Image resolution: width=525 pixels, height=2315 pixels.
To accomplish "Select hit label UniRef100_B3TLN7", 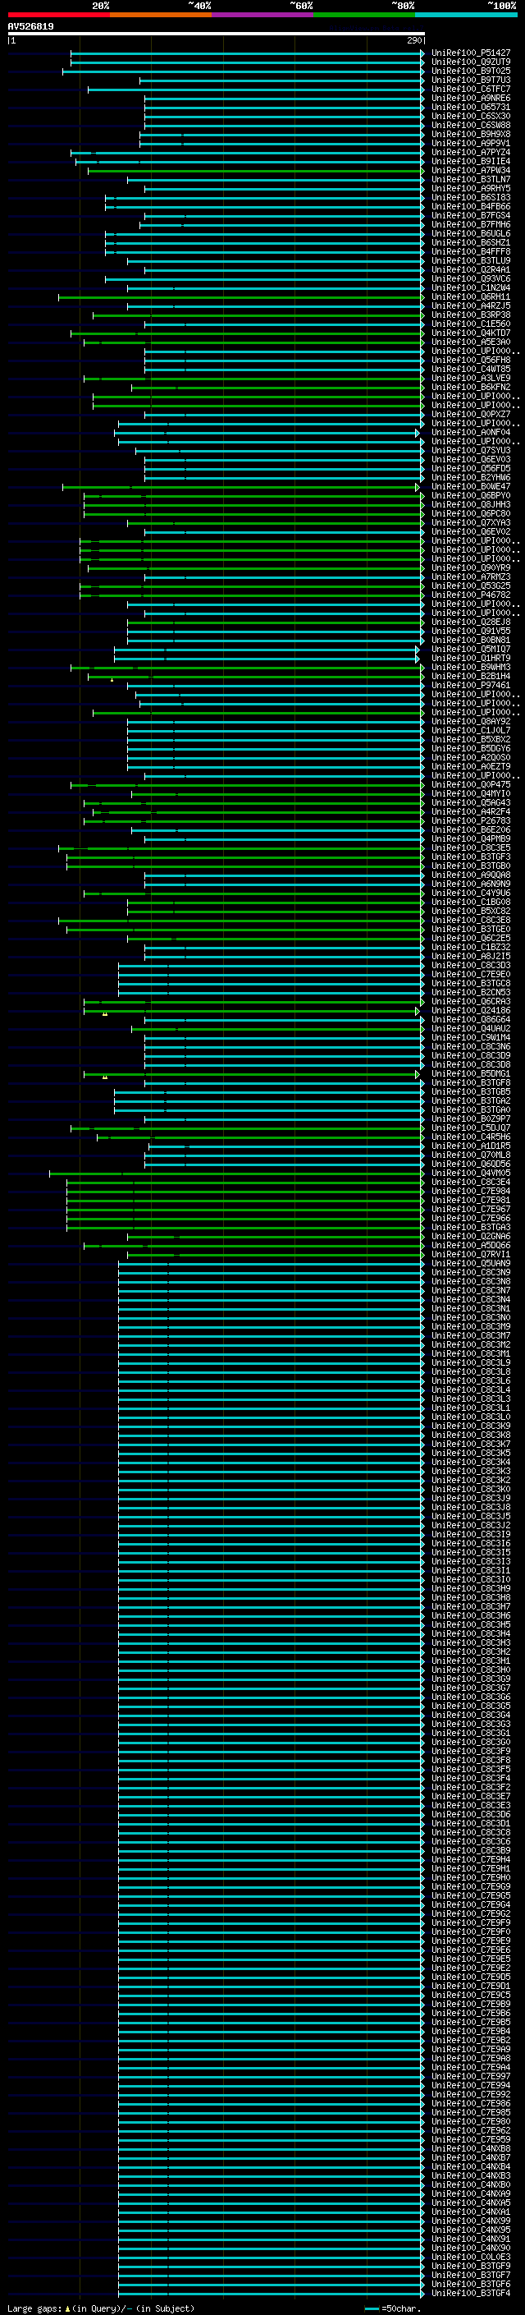I will click(x=471, y=180).
